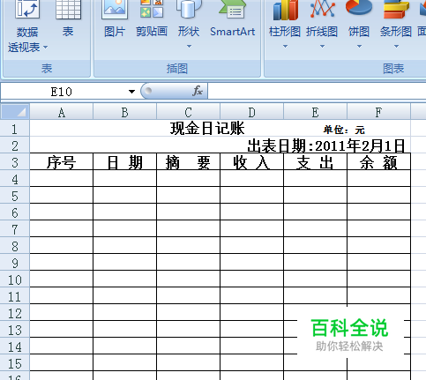This screenshot has width=426, height=380.
Task: Click the 收 入 header cell
Action: pyautogui.click(x=252, y=161)
